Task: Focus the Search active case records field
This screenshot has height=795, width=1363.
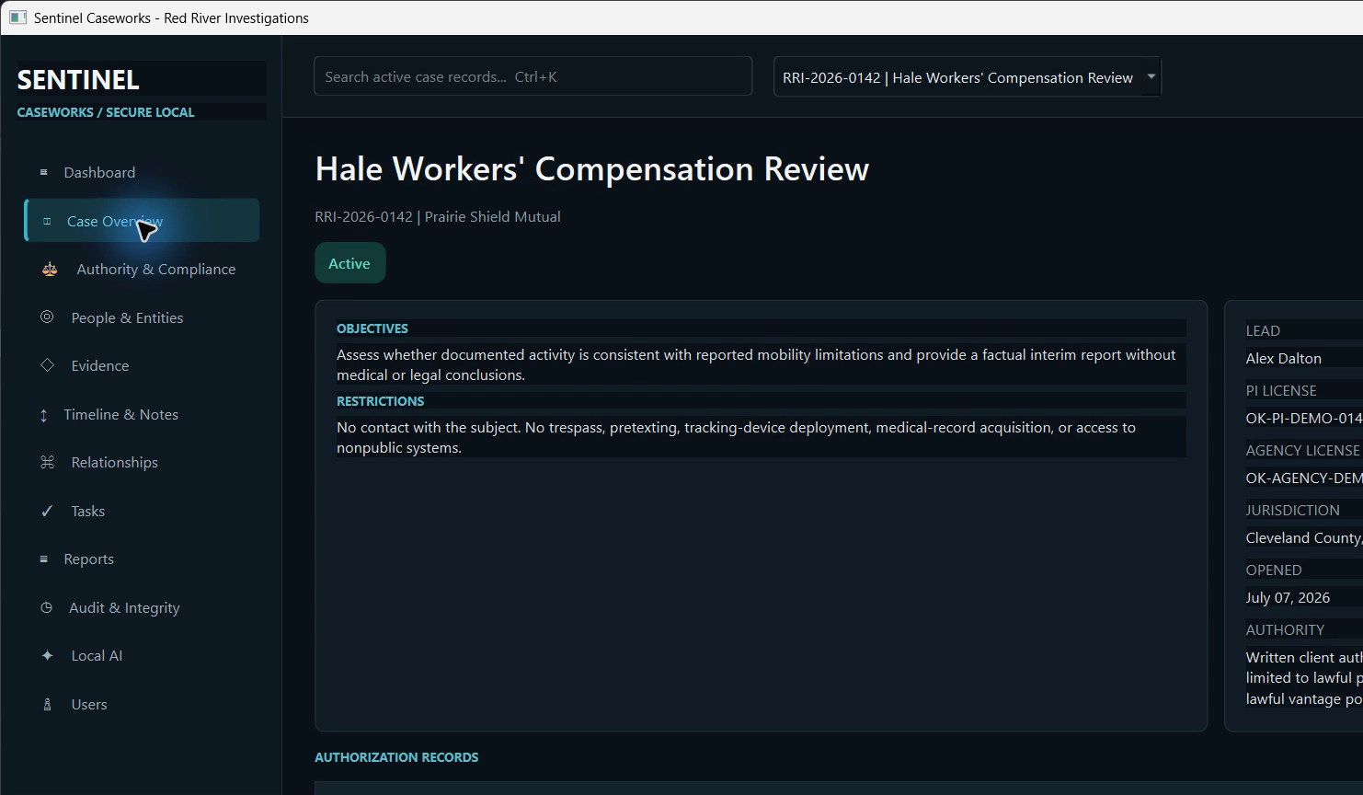Action: coord(533,76)
